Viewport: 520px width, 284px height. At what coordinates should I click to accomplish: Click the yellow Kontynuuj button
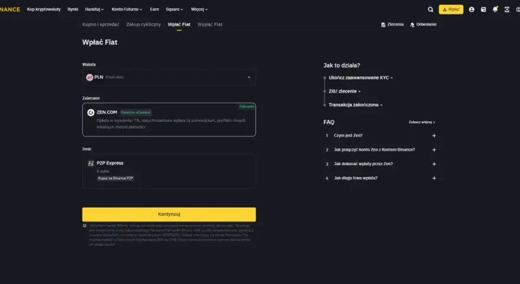point(169,215)
